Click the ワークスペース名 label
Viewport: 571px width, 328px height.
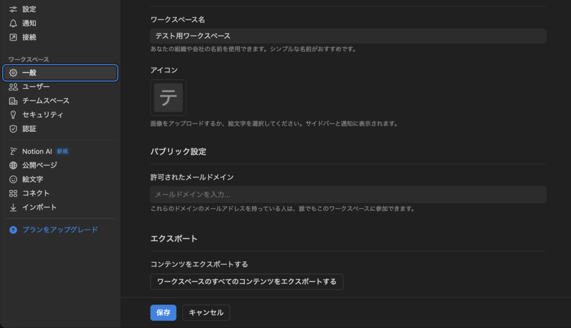pyautogui.click(x=178, y=20)
